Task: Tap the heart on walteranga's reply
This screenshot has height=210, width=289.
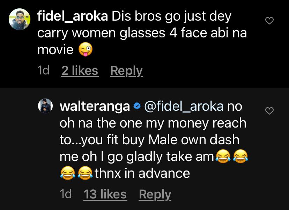Action: (x=269, y=111)
